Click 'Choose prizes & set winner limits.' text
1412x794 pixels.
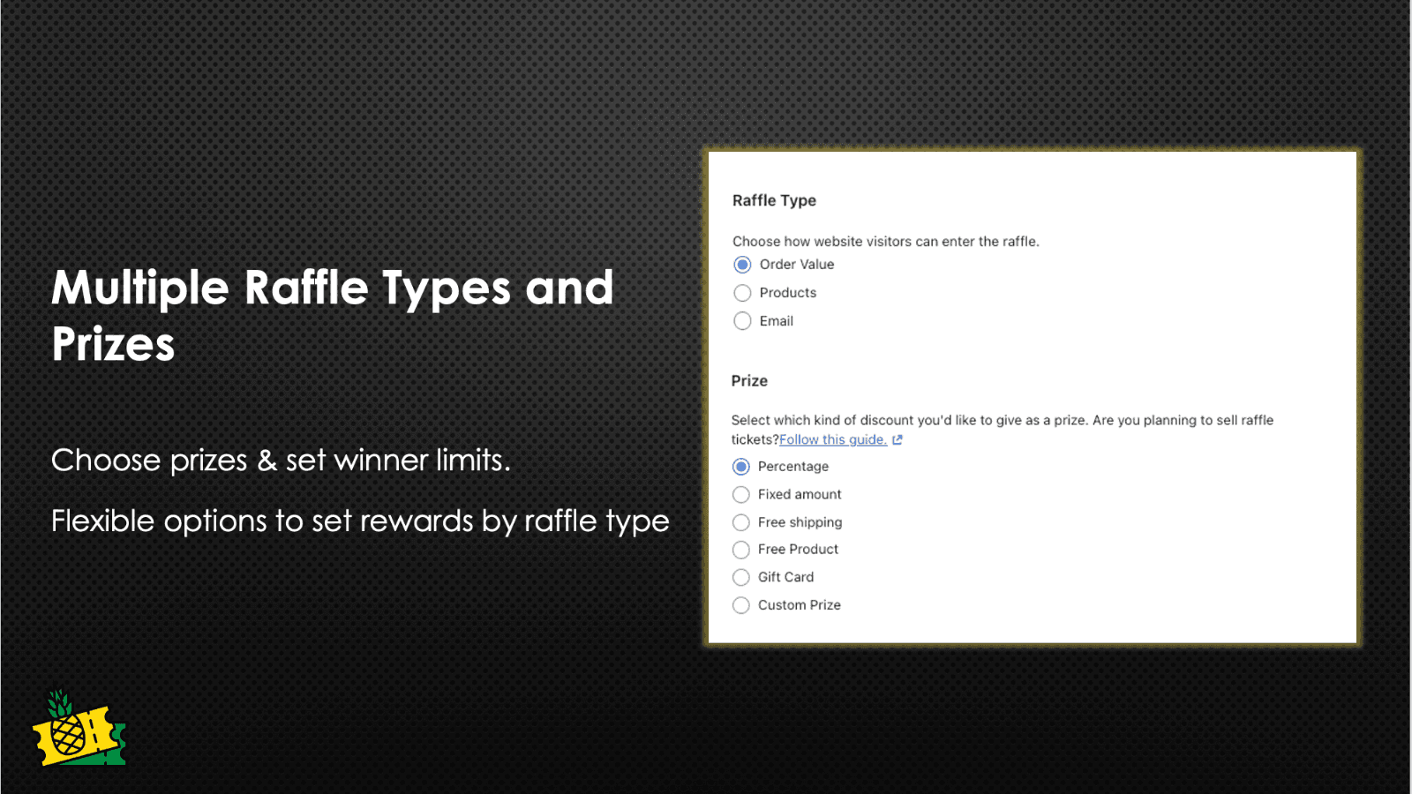tap(281, 461)
